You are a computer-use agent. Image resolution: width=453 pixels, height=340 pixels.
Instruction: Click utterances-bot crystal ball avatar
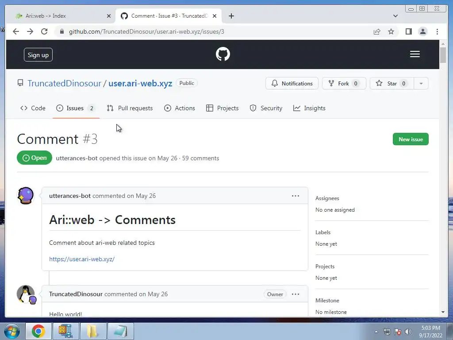(26, 195)
